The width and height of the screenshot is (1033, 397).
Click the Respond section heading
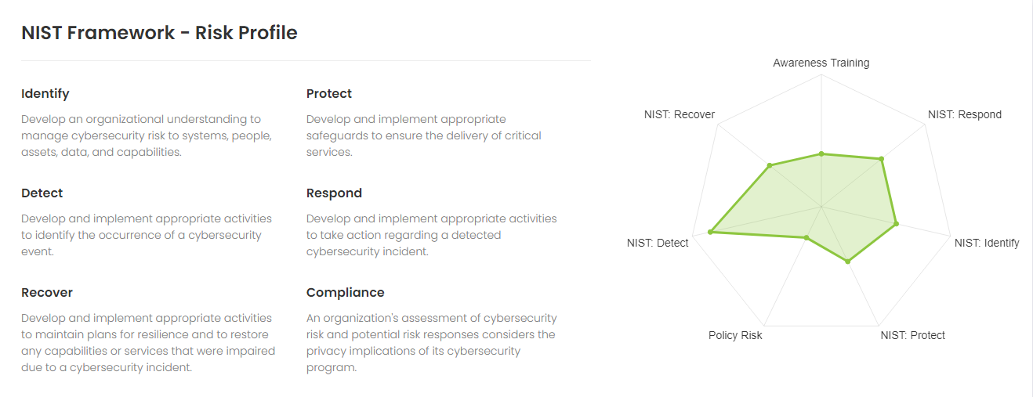(335, 193)
